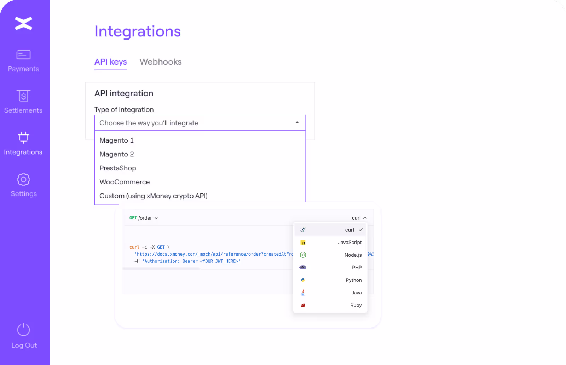Click the API integration heading
Viewport: 566px width, 365px height.
click(x=124, y=94)
